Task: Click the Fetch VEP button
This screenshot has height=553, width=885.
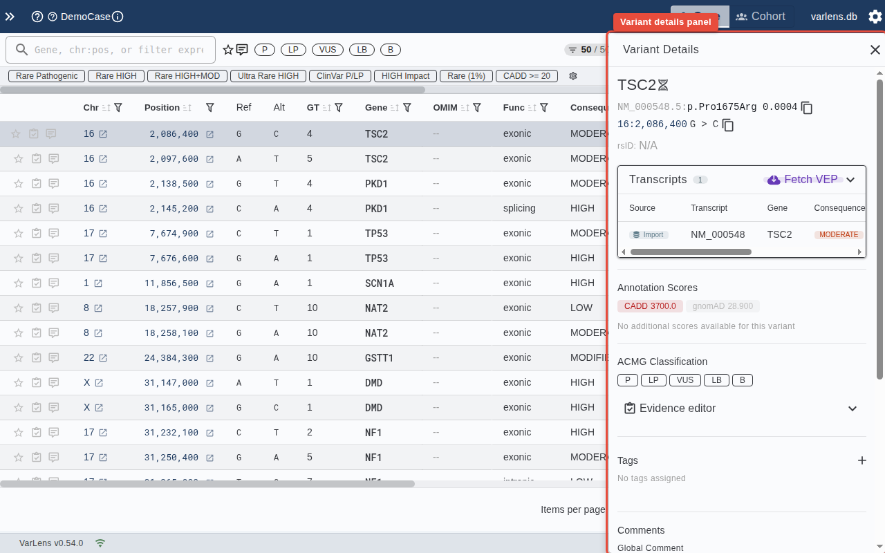Action: pyautogui.click(x=803, y=179)
